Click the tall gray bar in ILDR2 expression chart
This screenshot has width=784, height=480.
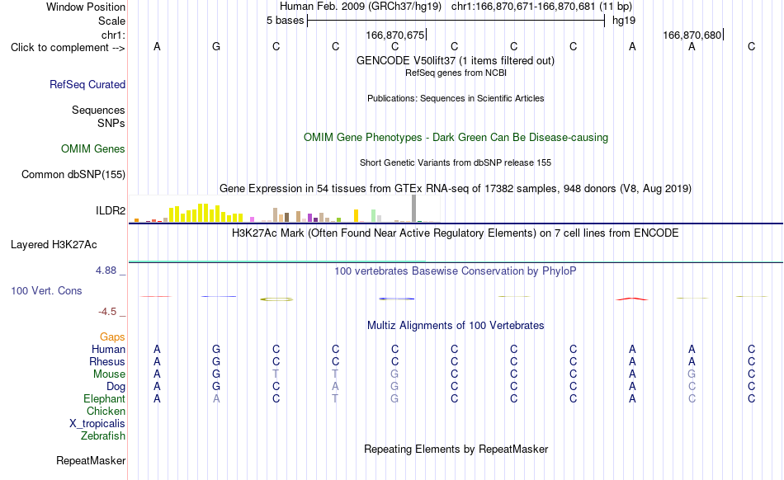coord(413,209)
